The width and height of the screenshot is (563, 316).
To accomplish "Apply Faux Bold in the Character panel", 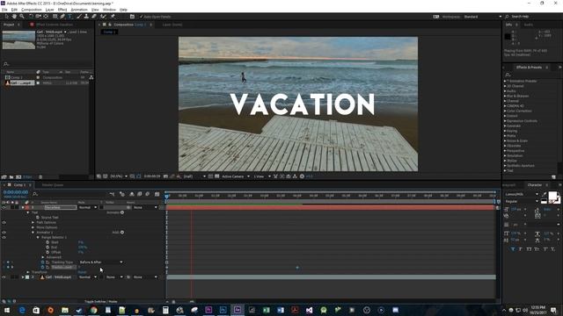I will coord(513,249).
